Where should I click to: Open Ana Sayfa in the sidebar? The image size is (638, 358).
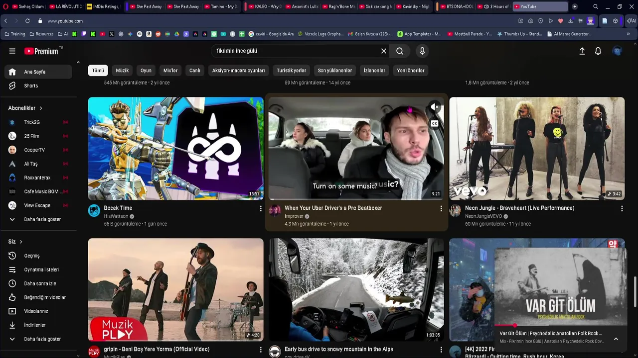tap(38, 72)
